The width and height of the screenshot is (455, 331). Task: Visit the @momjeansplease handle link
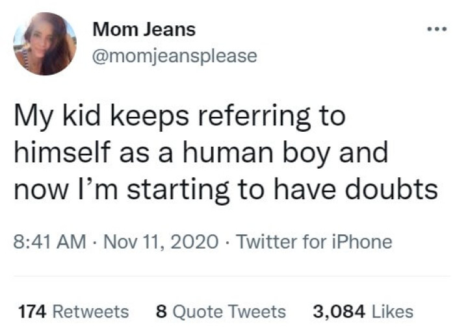(x=175, y=56)
